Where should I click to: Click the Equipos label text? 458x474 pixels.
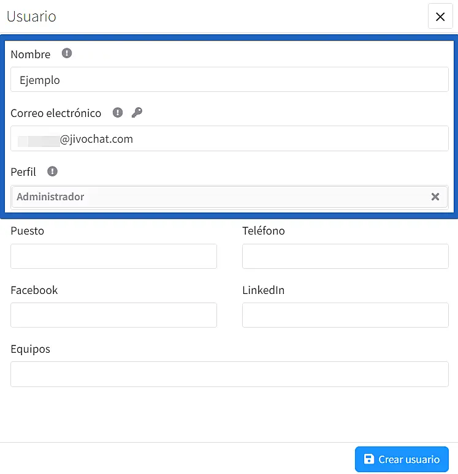click(31, 349)
